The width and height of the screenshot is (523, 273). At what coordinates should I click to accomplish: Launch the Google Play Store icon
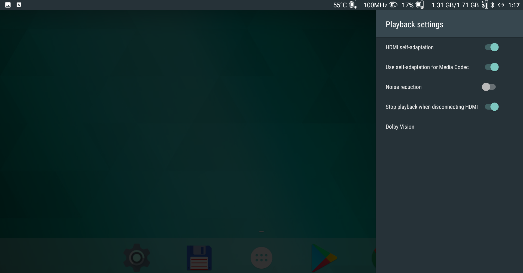(x=324, y=258)
